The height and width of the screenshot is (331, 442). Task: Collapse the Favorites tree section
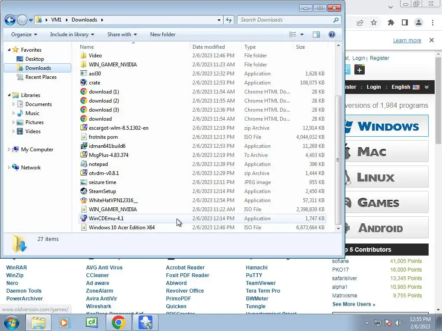tap(9, 50)
